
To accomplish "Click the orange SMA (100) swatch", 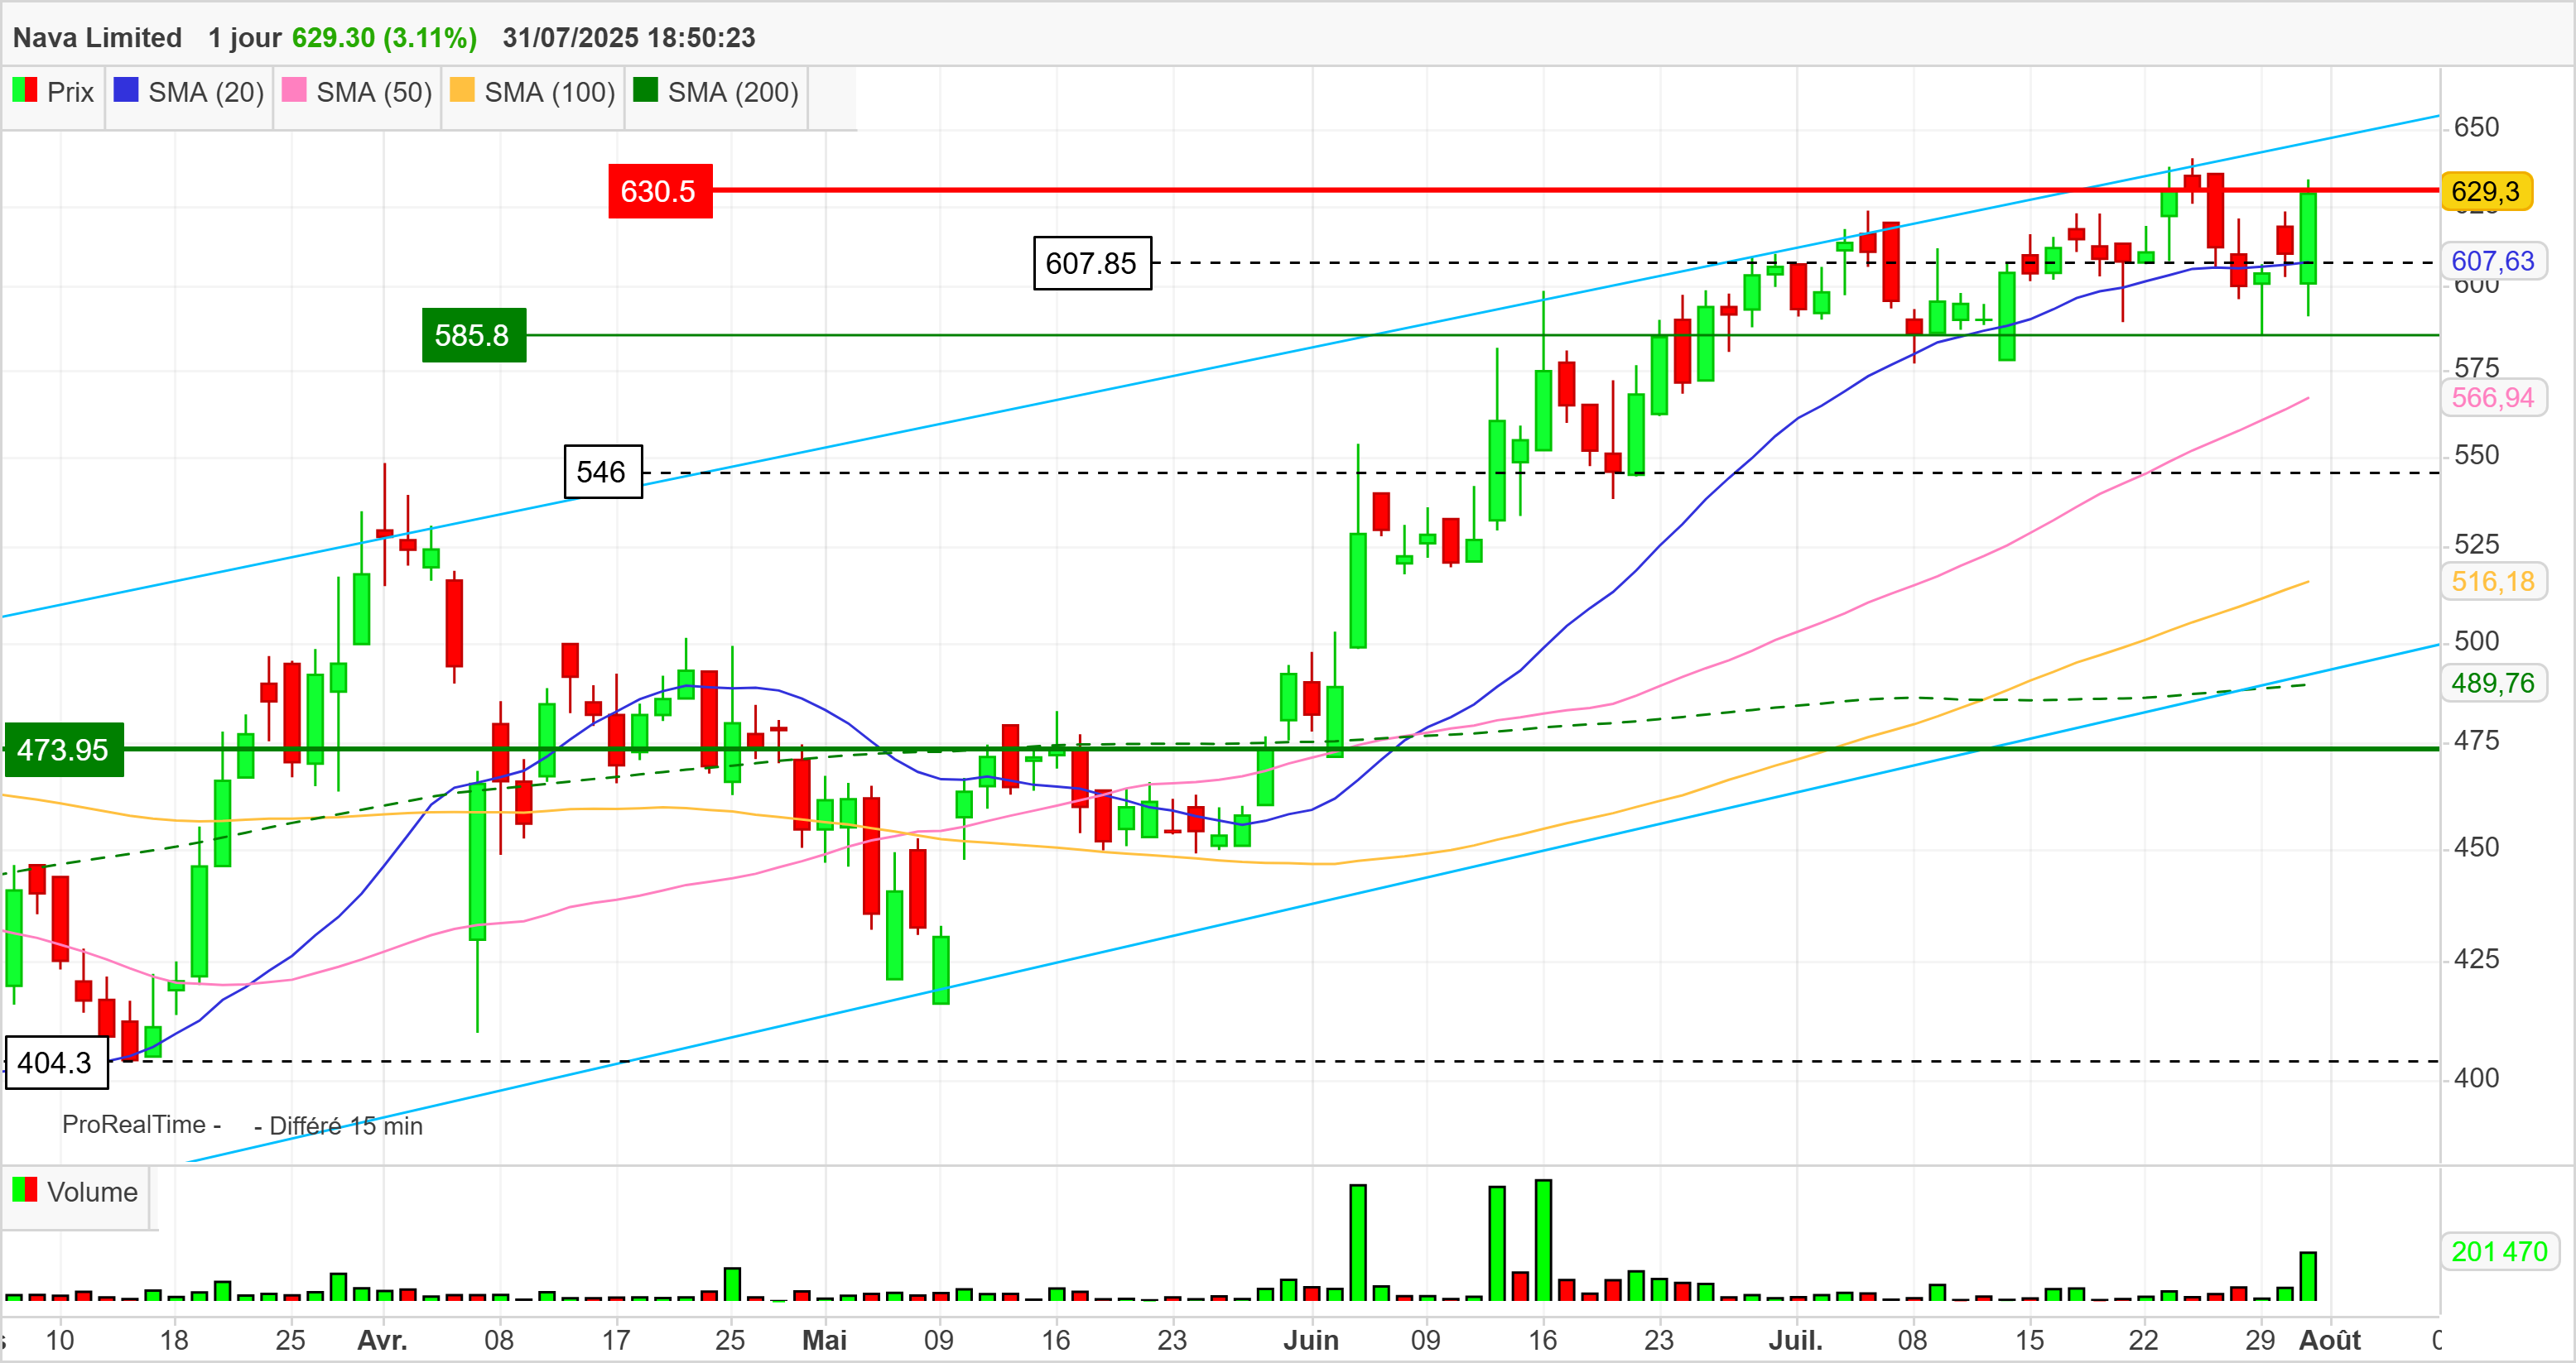I will click(462, 90).
